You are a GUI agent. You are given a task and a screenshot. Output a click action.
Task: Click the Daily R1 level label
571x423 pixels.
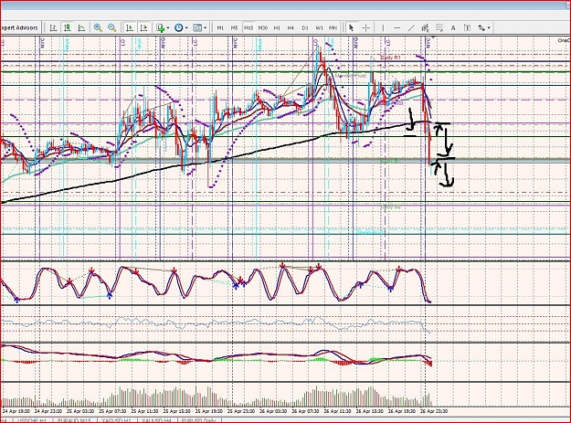tap(390, 58)
